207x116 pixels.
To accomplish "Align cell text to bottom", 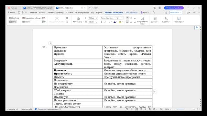I will [135, 18].
